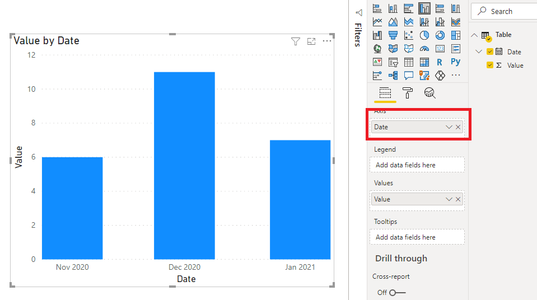Select the clustered bar chart visual
537x300 pixels.
pyautogui.click(x=409, y=8)
